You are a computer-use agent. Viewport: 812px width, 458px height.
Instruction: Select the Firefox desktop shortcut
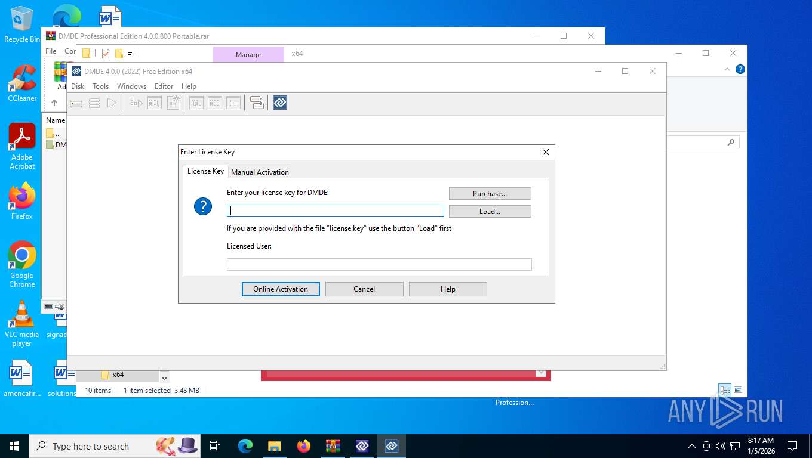(x=22, y=201)
